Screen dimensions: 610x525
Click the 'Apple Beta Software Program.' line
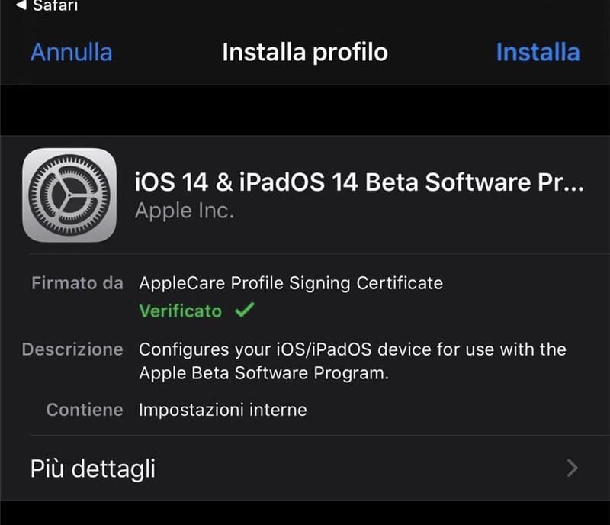(x=264, y=374)
